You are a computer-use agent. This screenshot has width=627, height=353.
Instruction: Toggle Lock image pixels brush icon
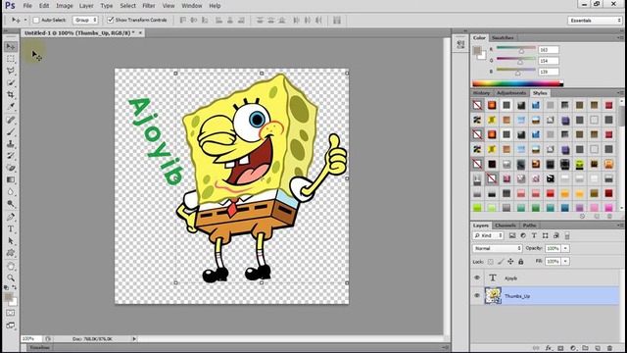point(501,262)
